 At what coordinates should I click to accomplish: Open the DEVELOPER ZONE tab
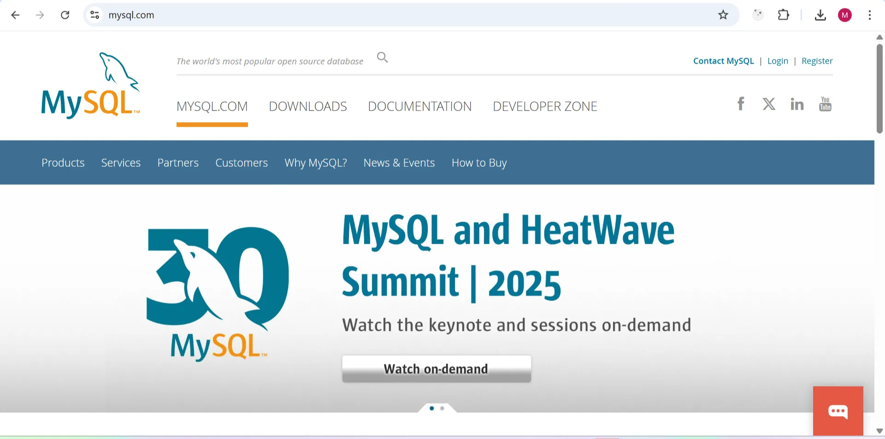tap(545, 106)
